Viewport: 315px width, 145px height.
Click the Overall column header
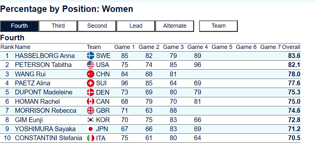coord(291,47)
